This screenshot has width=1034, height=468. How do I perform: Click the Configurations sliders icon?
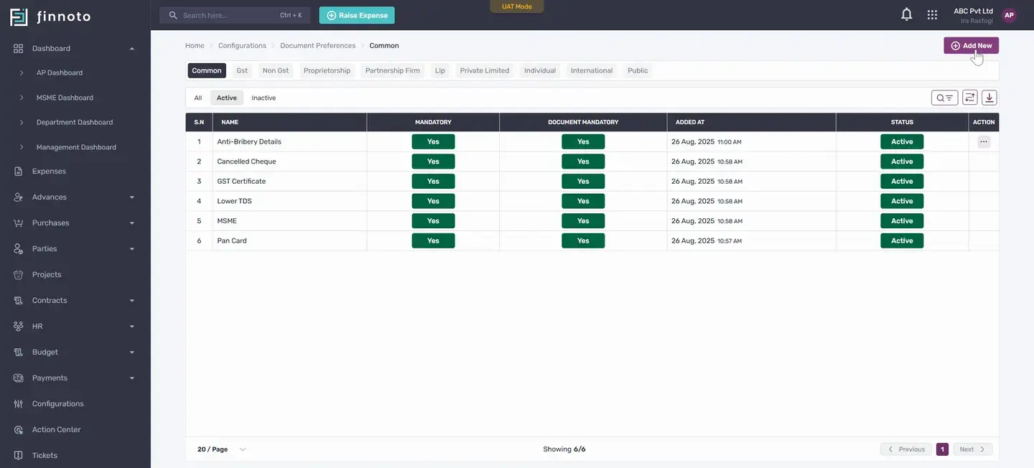(x=19, y=403)
